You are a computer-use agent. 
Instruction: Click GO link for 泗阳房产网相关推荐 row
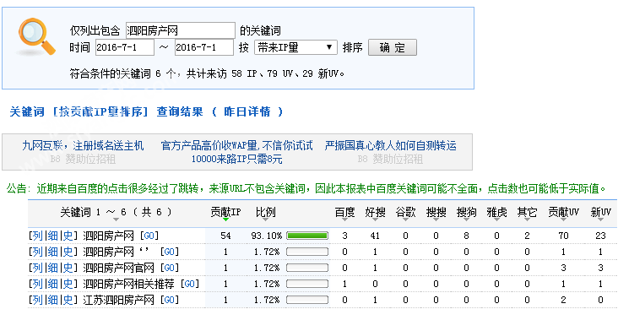190,284
